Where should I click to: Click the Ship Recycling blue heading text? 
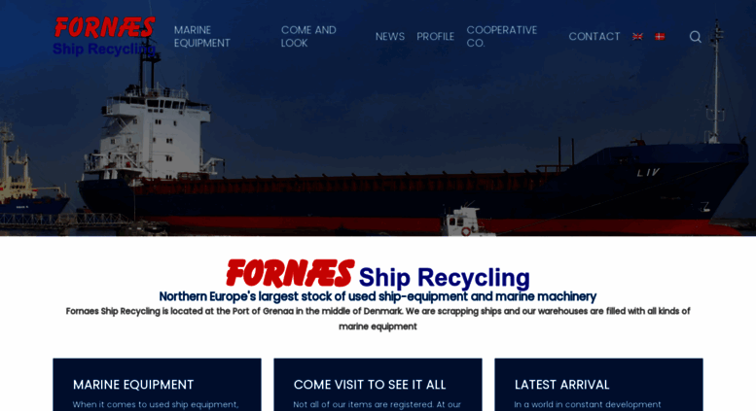point(444,277)
